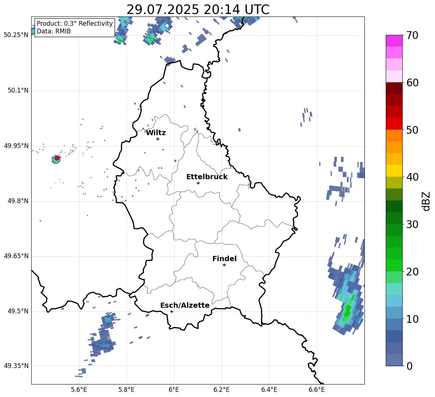Click the 6.6°E longitude label

point(317,390)
